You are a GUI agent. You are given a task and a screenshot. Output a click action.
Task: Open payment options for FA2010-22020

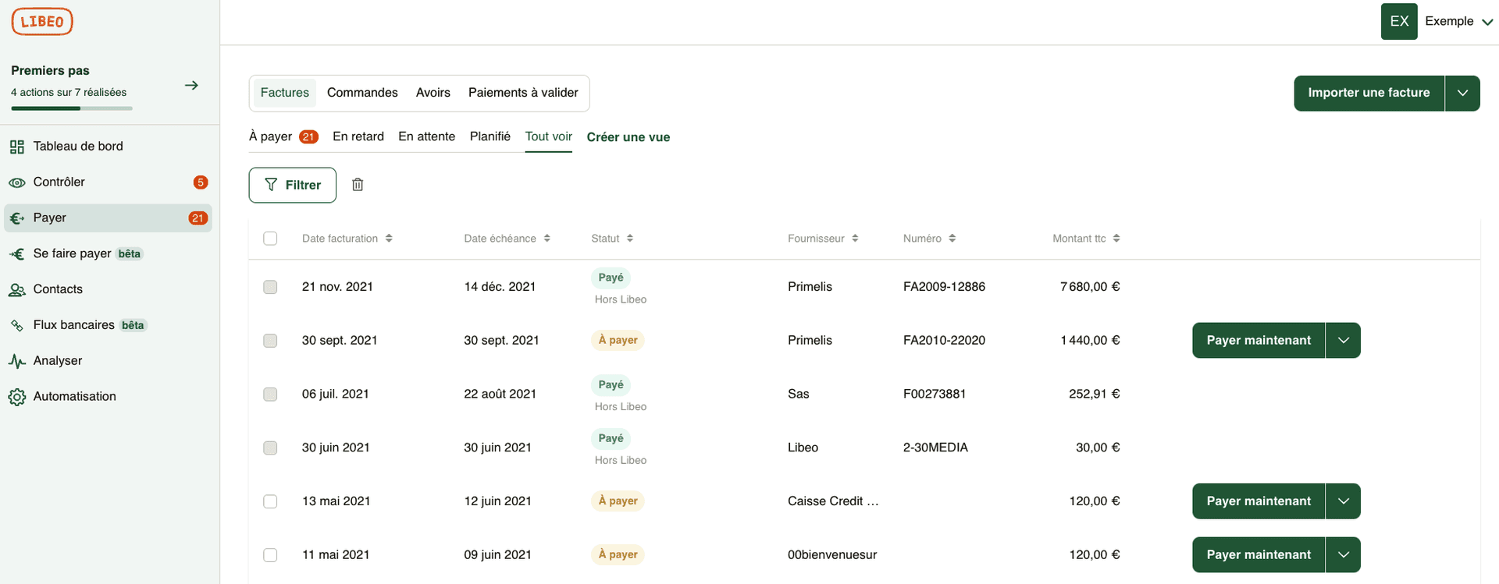[x=1343, y=341]
